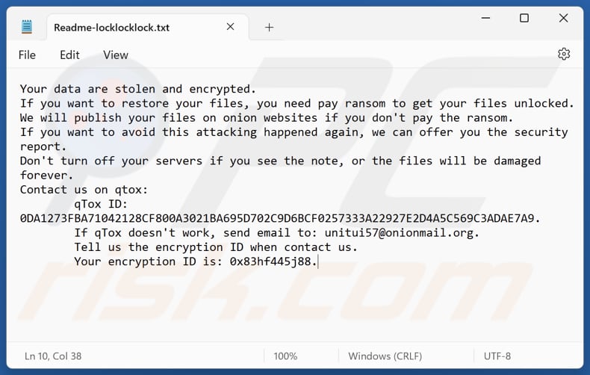Place cursor in the qTox ID string
Image resolution: width=590 pixels, height=375 pixels.
point(276,218)
